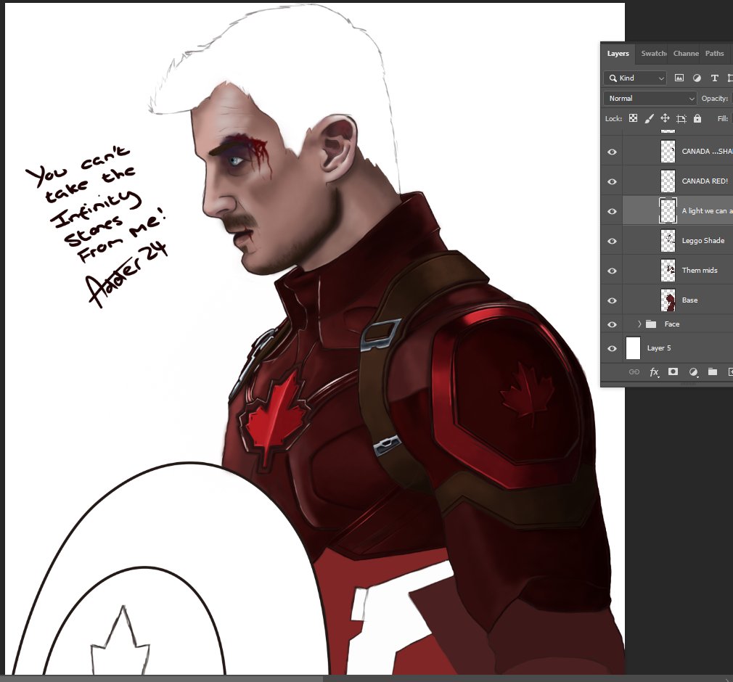Add a layer mask to selected layer
The image size is (733, 682).
[673, 371]
